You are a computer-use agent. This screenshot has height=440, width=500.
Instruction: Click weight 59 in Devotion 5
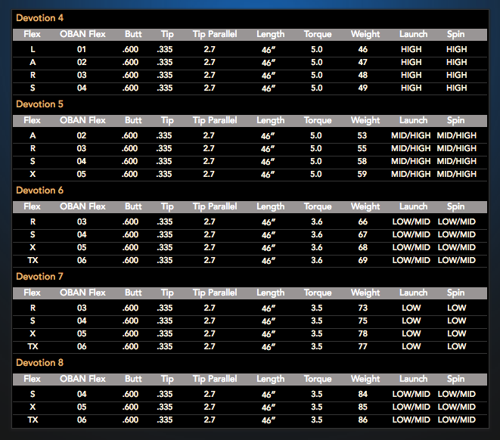(362, 175)
